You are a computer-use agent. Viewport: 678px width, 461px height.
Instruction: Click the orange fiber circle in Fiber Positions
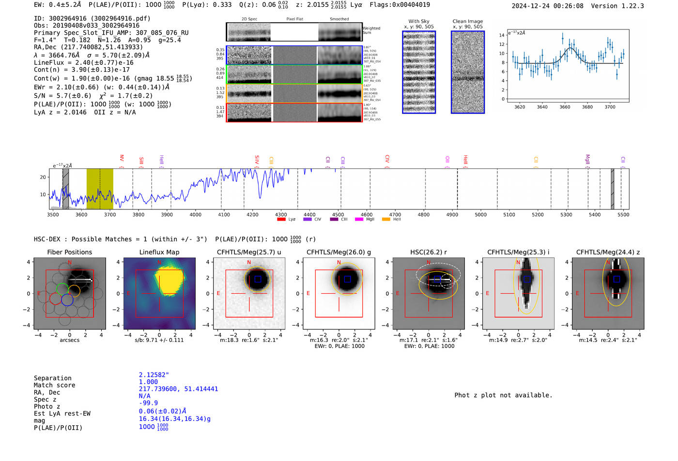pos(74,291)
